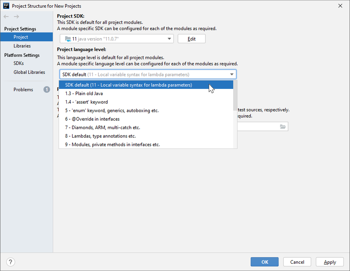
Task: Select 1.3 - Plain old Java
Action: (84, 94)
